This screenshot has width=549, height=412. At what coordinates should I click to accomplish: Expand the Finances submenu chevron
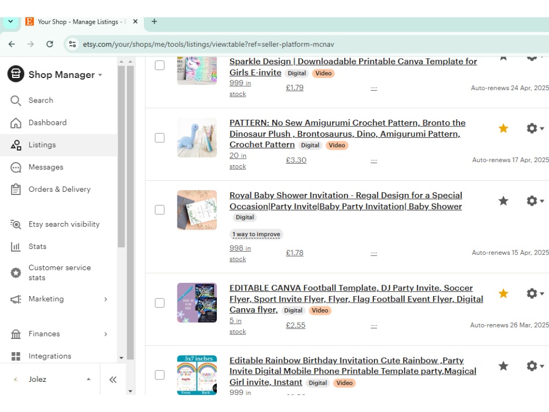(x=106, y=334)
